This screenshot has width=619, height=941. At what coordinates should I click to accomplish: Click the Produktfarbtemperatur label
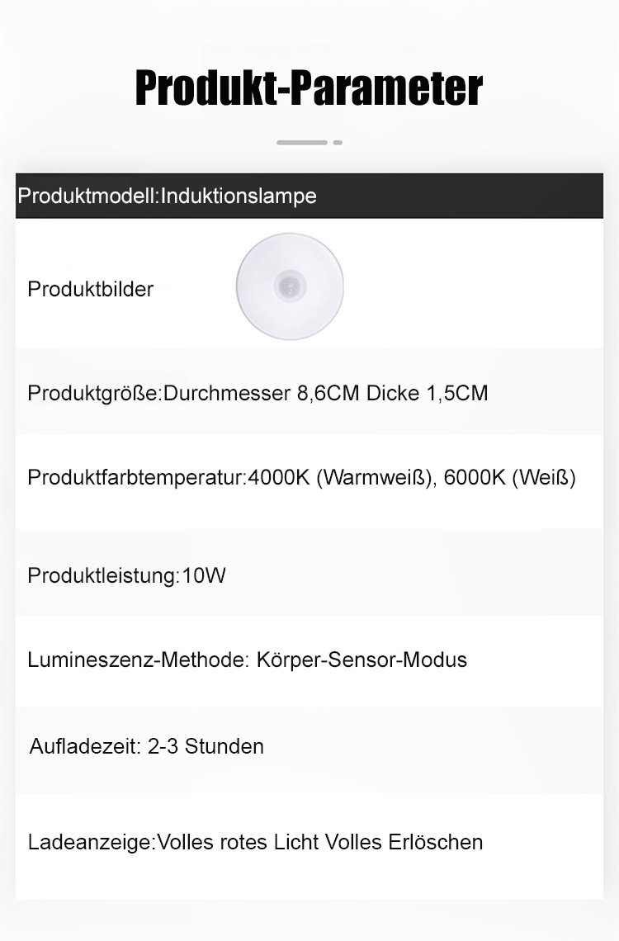pos(135,478)
